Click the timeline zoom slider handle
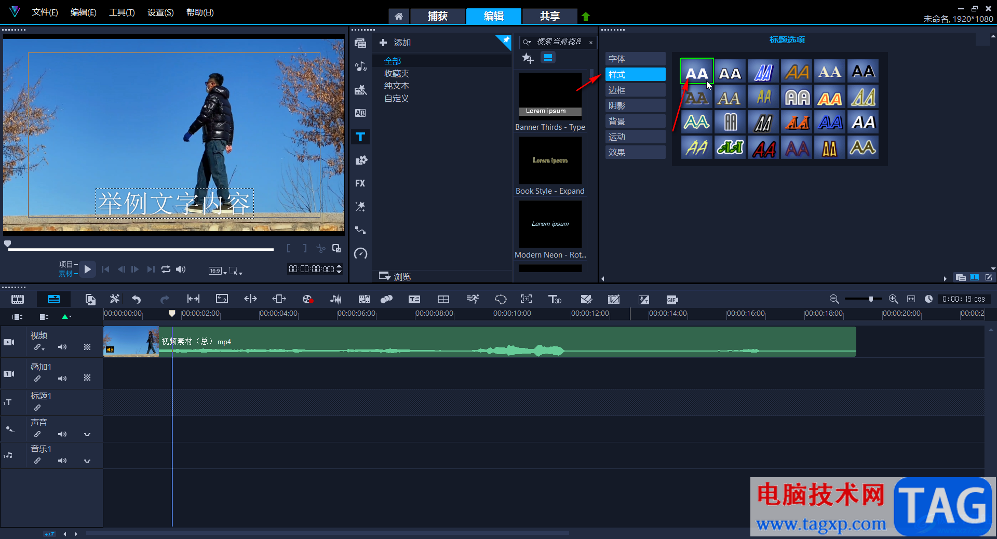Viewport: 997px width, 539px height. pos(871,299)
